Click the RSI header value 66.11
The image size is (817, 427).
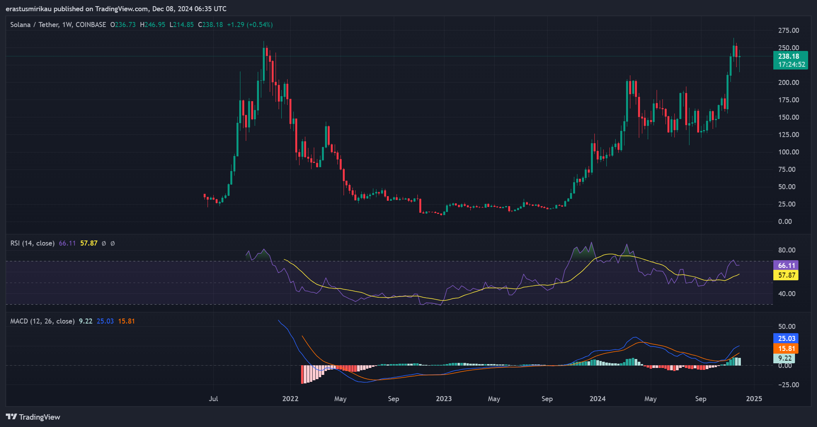pyautogui.click(x=67, y=243)
